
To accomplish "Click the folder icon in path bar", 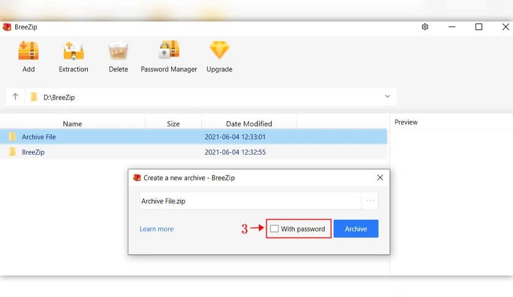I will (34, 97).
